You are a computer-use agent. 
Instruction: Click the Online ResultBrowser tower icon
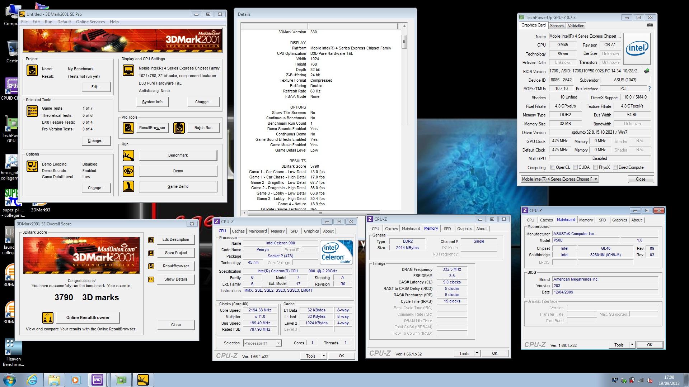tap(48, 317)
